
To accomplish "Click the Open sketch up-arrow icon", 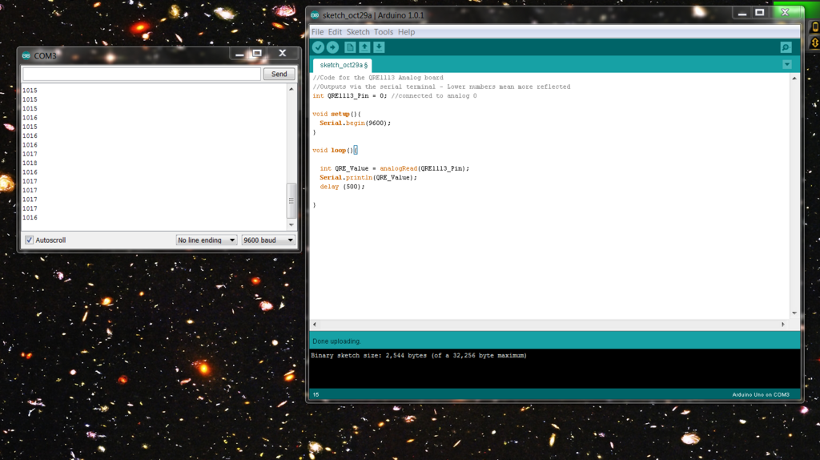I will tap(364, 47).
